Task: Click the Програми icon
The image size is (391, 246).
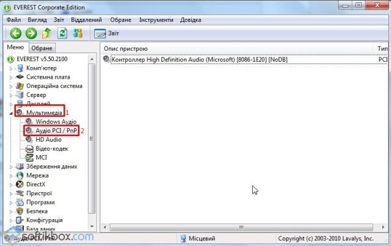Action: click(x=20, y=203)
